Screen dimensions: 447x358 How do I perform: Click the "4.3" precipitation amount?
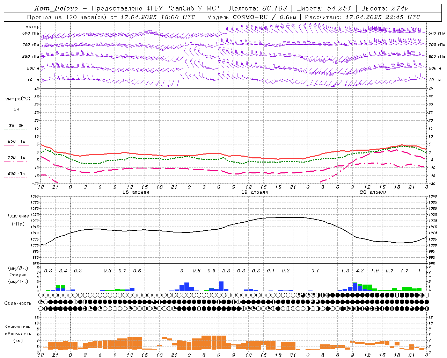coord(360,271)
